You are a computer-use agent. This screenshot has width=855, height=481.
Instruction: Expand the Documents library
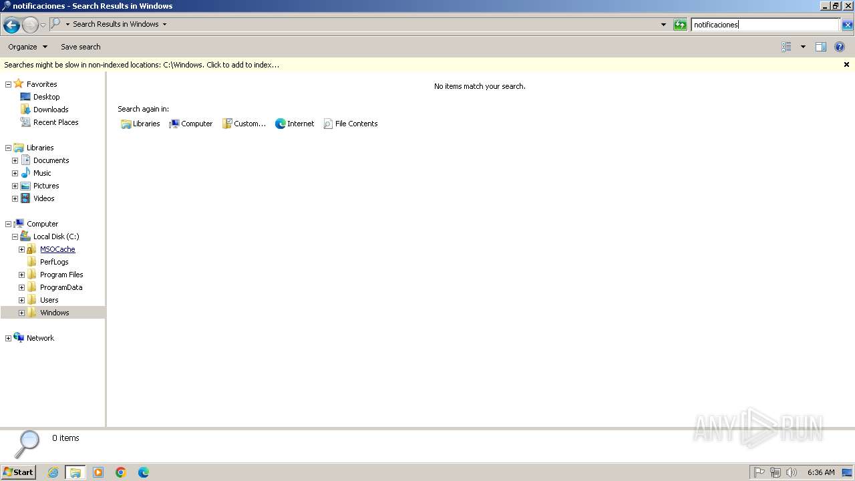click(x=15, y=160)
